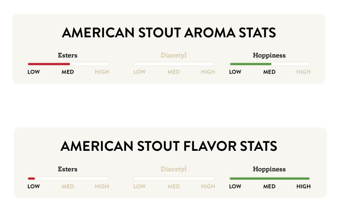This screenshot has height=213, width=340.
Task: Click the American Stout Flavor Stats heading
Action: tap(169, 146)
